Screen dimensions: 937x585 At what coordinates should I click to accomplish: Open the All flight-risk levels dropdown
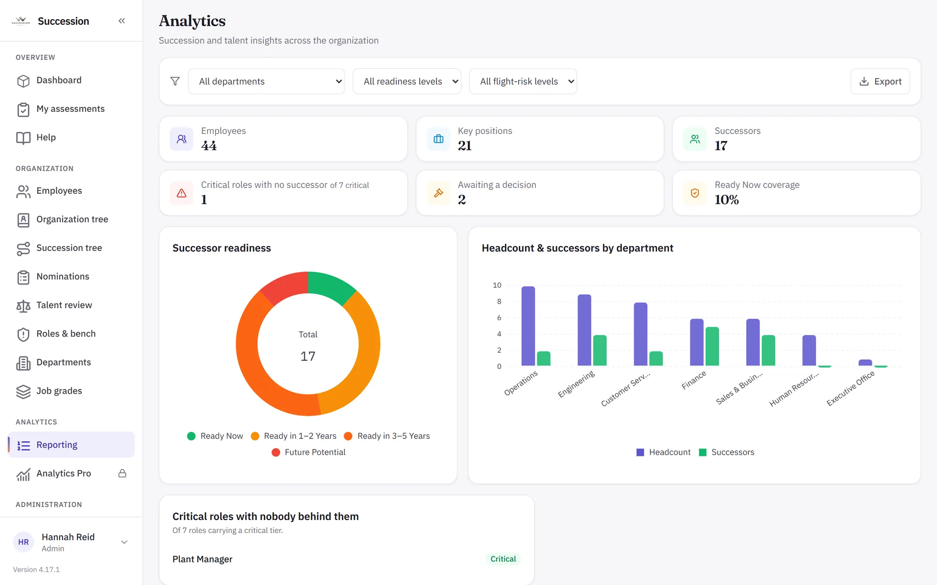click(x=523, y=81)
